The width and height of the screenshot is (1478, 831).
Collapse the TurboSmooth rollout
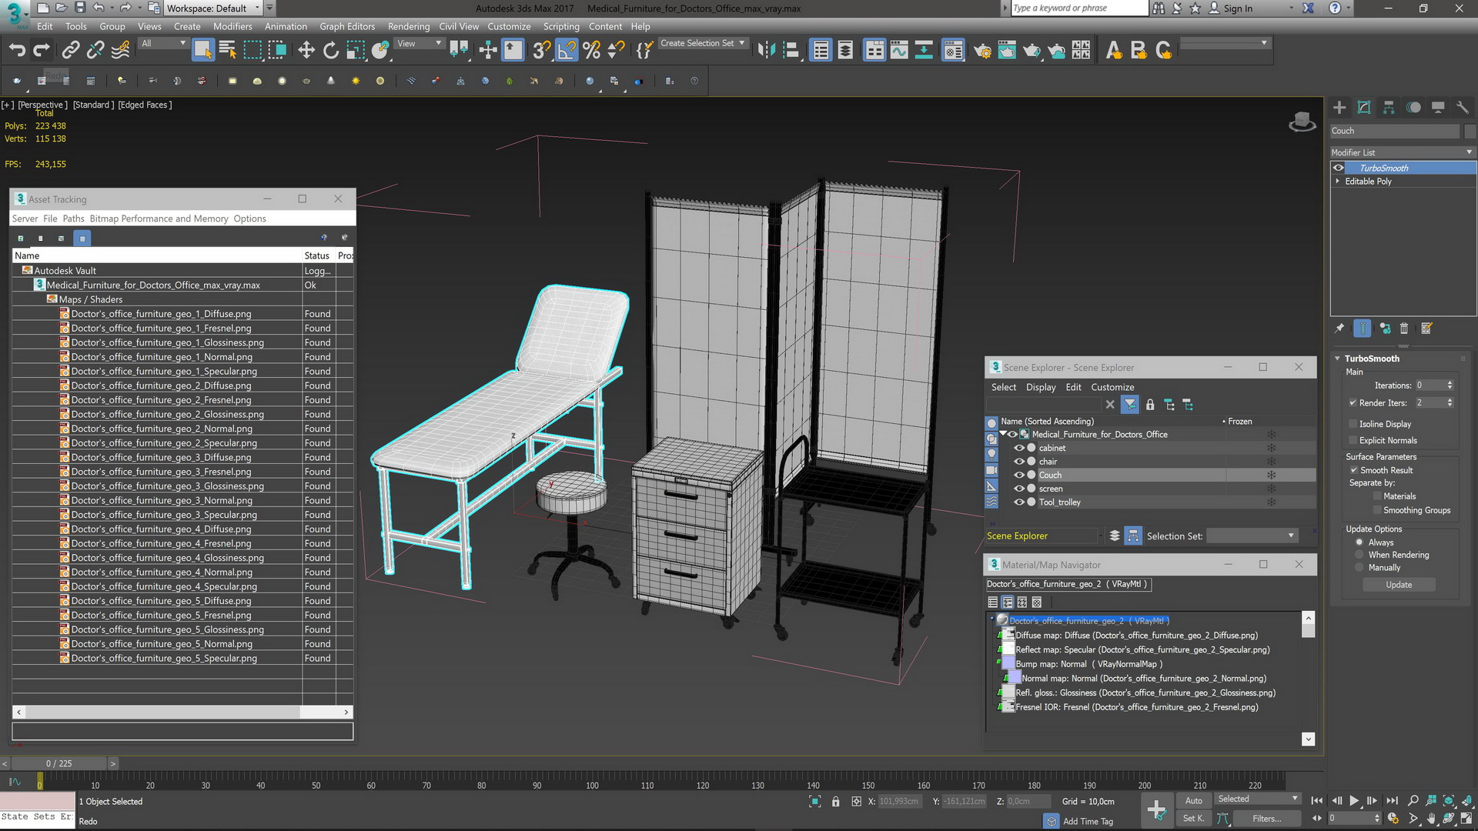pos(1338,359)
